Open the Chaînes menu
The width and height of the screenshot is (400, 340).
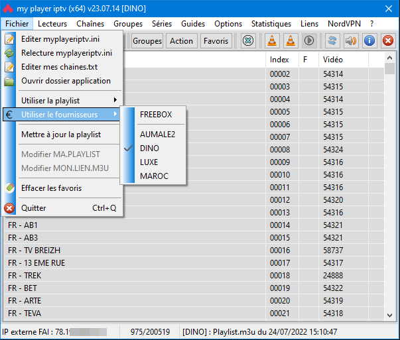(x=90, y=24)
